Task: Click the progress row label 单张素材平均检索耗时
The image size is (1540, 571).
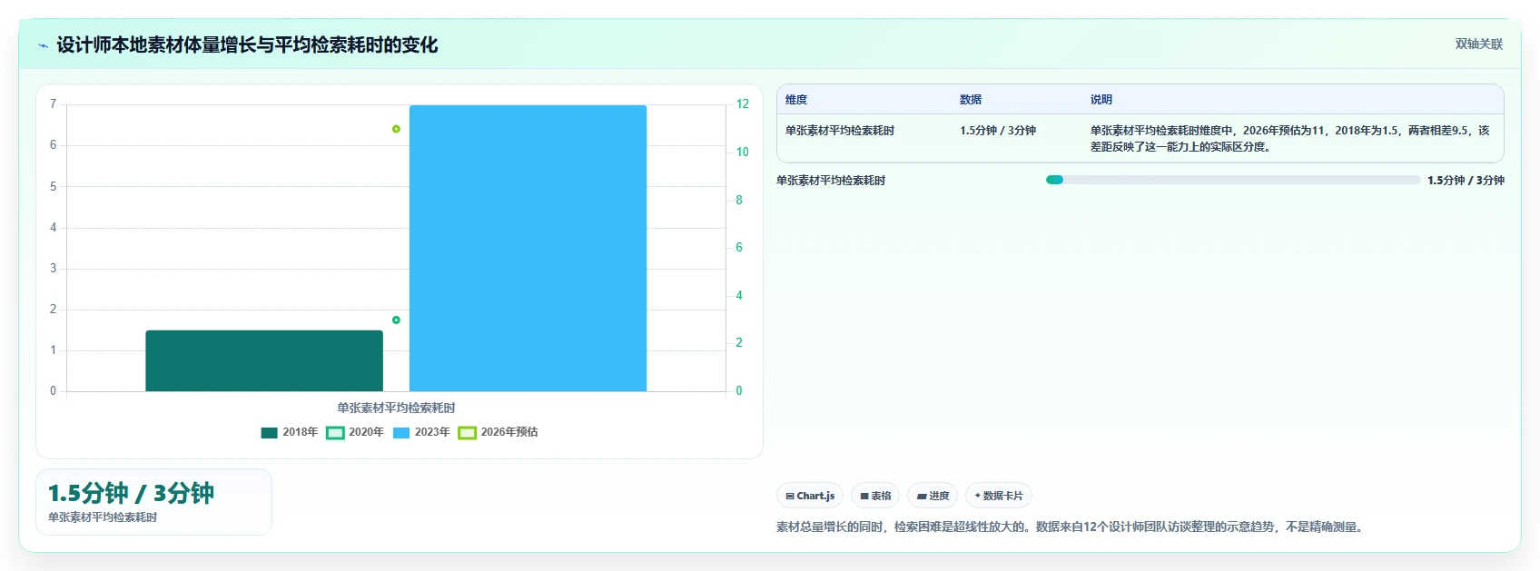Action: [x=831, y=181]
